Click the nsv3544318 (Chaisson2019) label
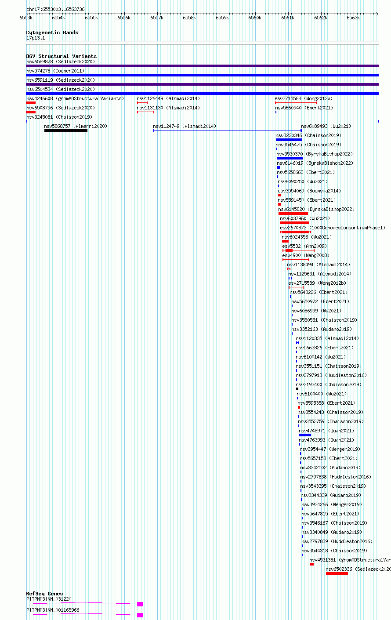The image size is (391, 620). coord(334,551)
